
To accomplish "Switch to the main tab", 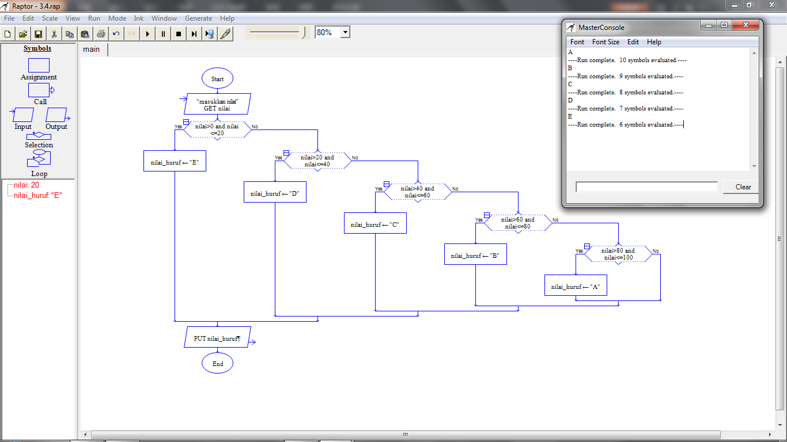I will coord(92,49).
